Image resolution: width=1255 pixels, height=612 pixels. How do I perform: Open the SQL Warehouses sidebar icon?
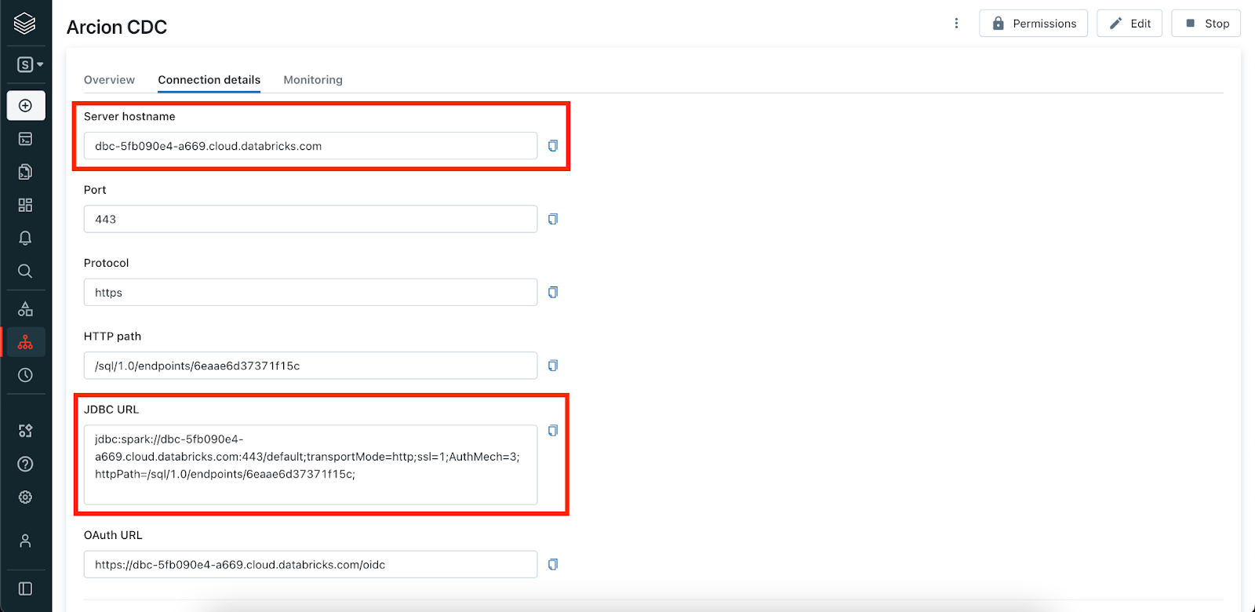pyautogui.click(x=25, y=342)
